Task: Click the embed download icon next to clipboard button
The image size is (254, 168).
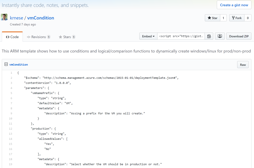Action: tap(220, 36)
